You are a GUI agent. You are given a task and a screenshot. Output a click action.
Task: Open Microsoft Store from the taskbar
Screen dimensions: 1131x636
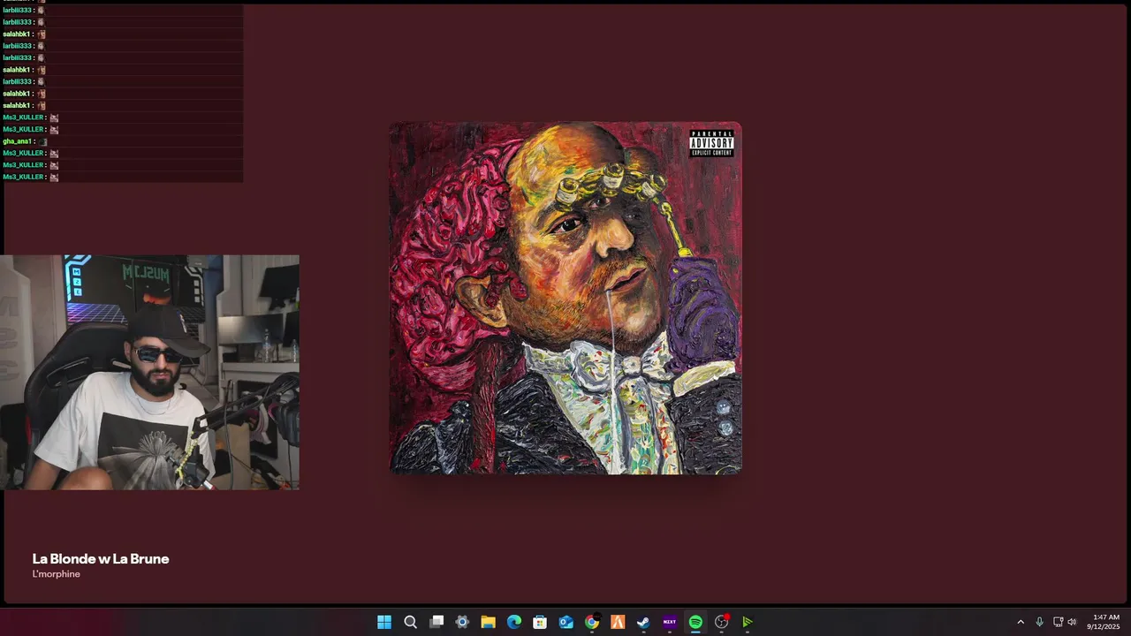[540, 622]
